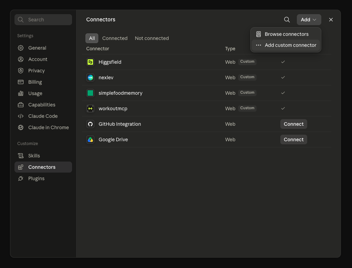The height and width of the screenshot is (268, 352).
Task: Click the Higgsfield connector logo
Action: (90, 62)
